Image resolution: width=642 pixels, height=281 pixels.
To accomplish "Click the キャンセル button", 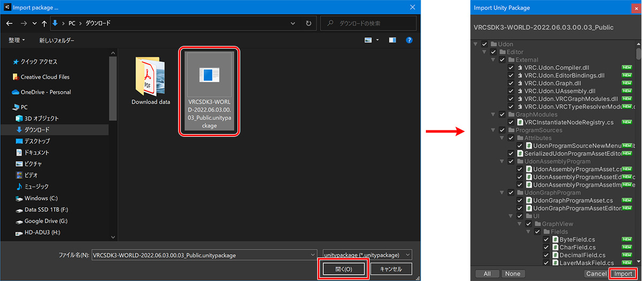I will tap(391, 269).
